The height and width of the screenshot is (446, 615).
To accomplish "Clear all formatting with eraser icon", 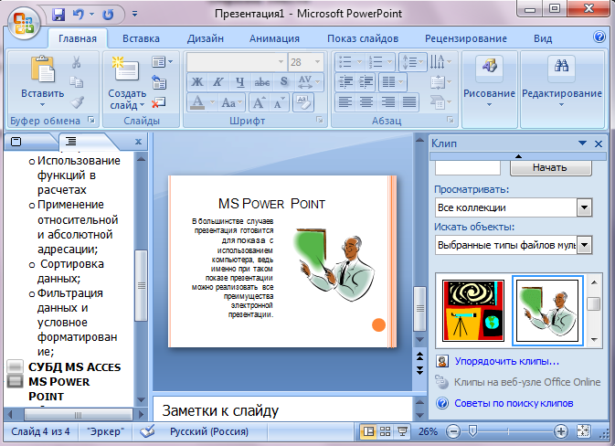I will point(302,102).
